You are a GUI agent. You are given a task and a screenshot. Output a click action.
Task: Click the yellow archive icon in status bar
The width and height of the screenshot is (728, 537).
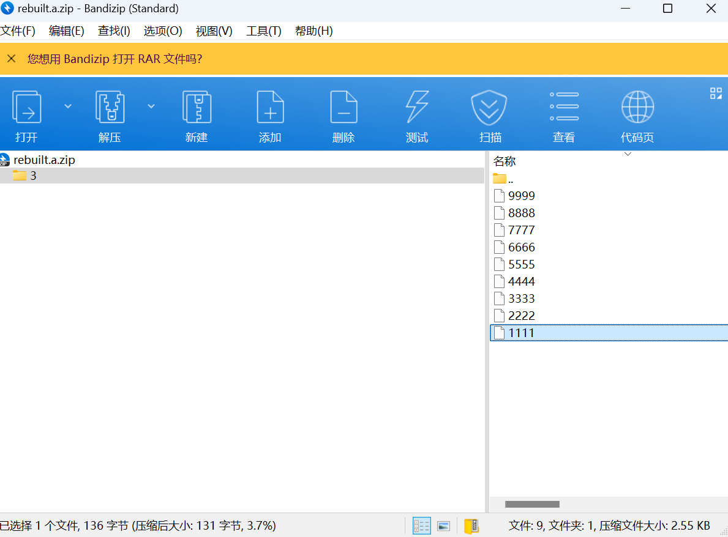(x=471, y=526)
